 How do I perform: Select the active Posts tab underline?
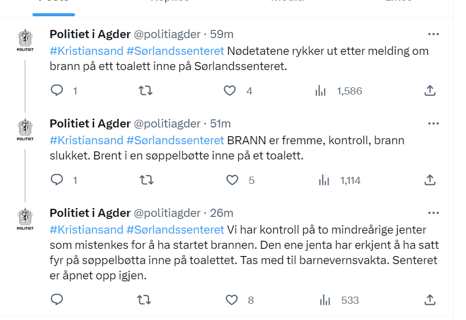pyautogui.click(x=54, y=15)
